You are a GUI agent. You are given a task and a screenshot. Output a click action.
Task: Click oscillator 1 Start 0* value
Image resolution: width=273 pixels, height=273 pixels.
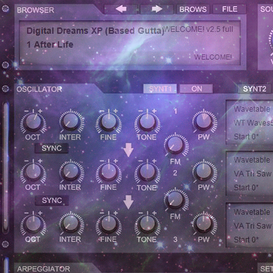[x=246, y=136]
